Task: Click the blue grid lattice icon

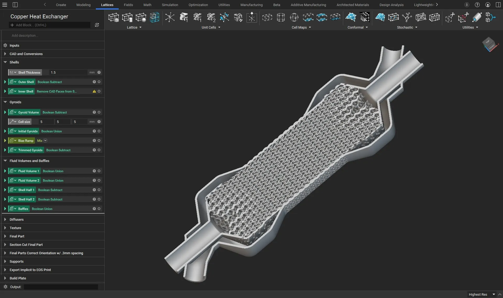Action: pyautogui.click(x=154, y=18)
